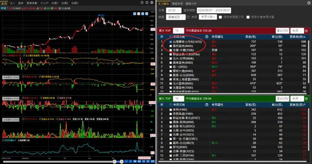Image resolution: width=312 pixels, height=164 pixels.
Task: Open the 系統 dropdown in 買方 header
Action: click(x=297, y=31)
